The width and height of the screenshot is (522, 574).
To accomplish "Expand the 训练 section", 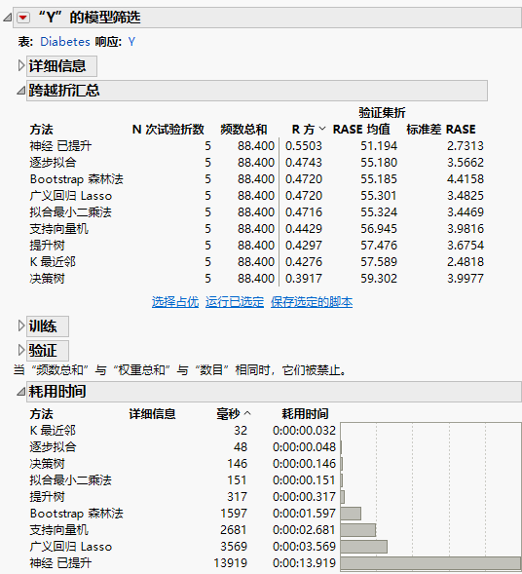I will point(21,325).
